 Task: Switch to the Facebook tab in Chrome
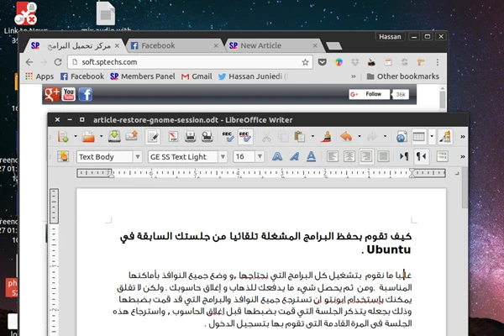coord(174,45)
